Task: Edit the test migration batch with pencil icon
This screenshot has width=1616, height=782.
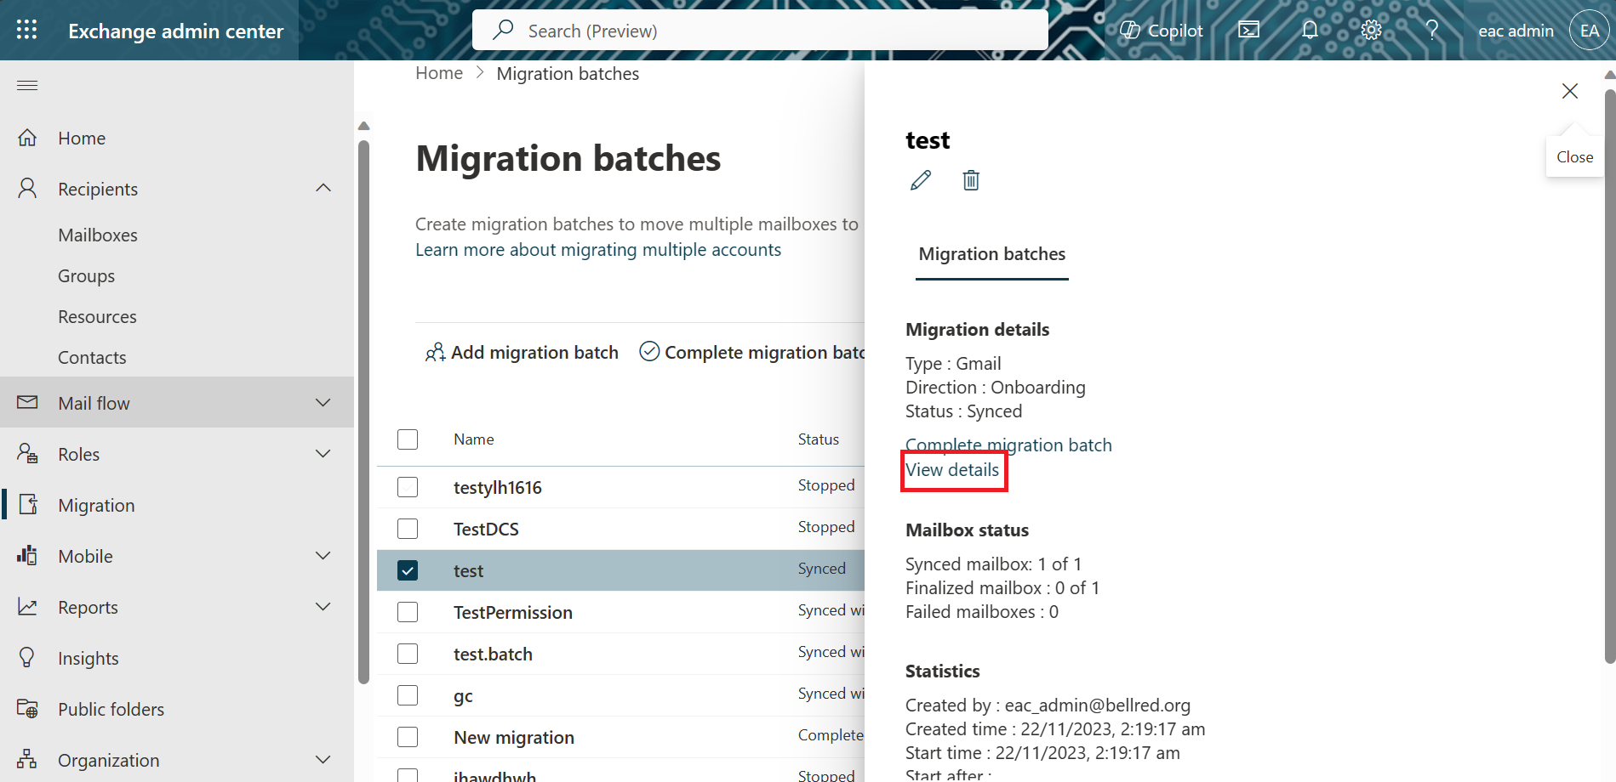Action: (x=920, y=180)
